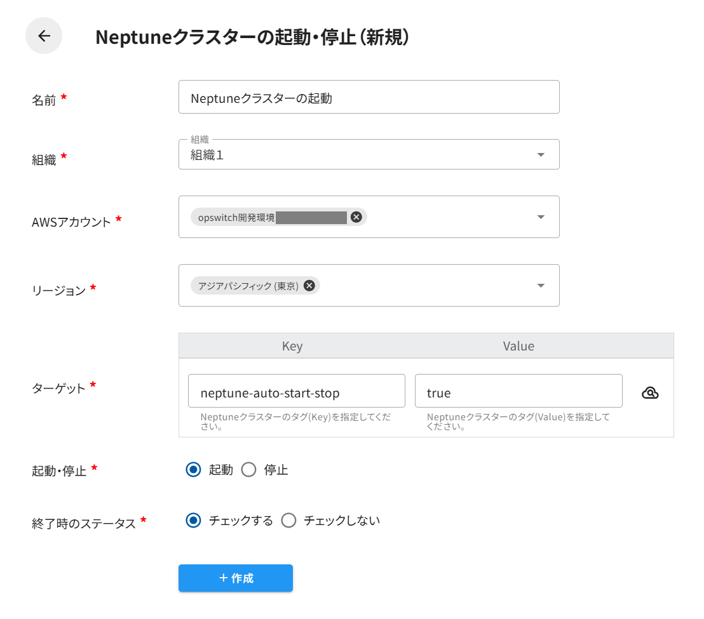The height and width of the screenshot is (619, 704).
Task: Click the Value column header
Action: tap(518, 346)
